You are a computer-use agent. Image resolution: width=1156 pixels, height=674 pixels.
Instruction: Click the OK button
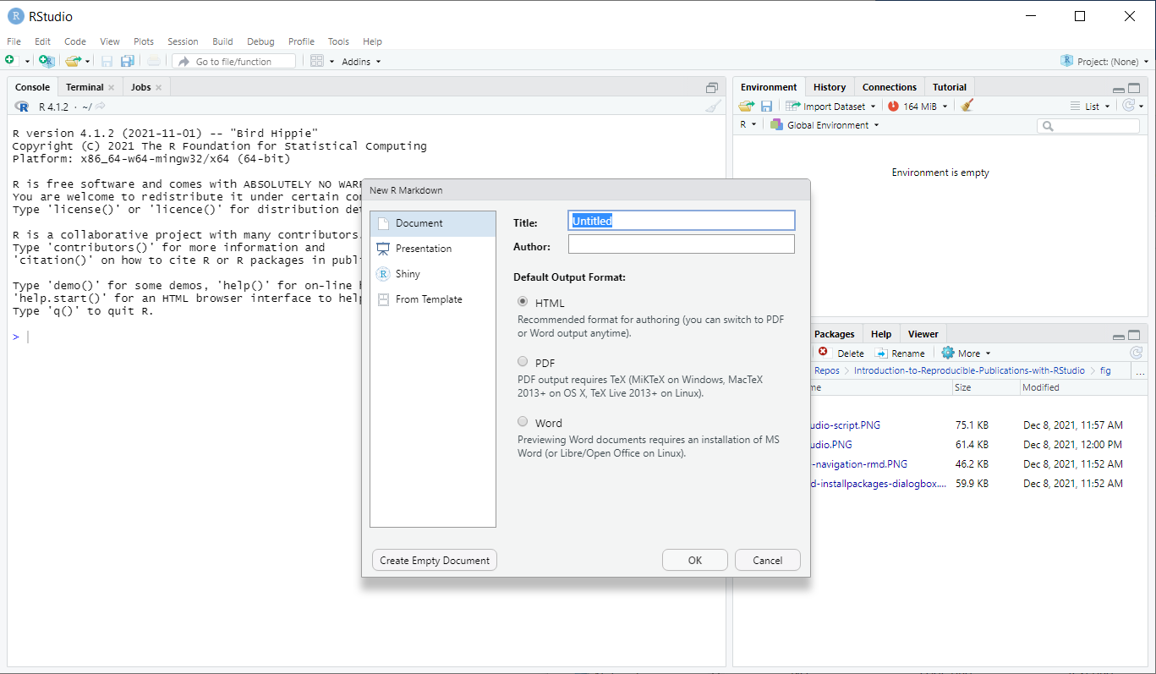695,560
